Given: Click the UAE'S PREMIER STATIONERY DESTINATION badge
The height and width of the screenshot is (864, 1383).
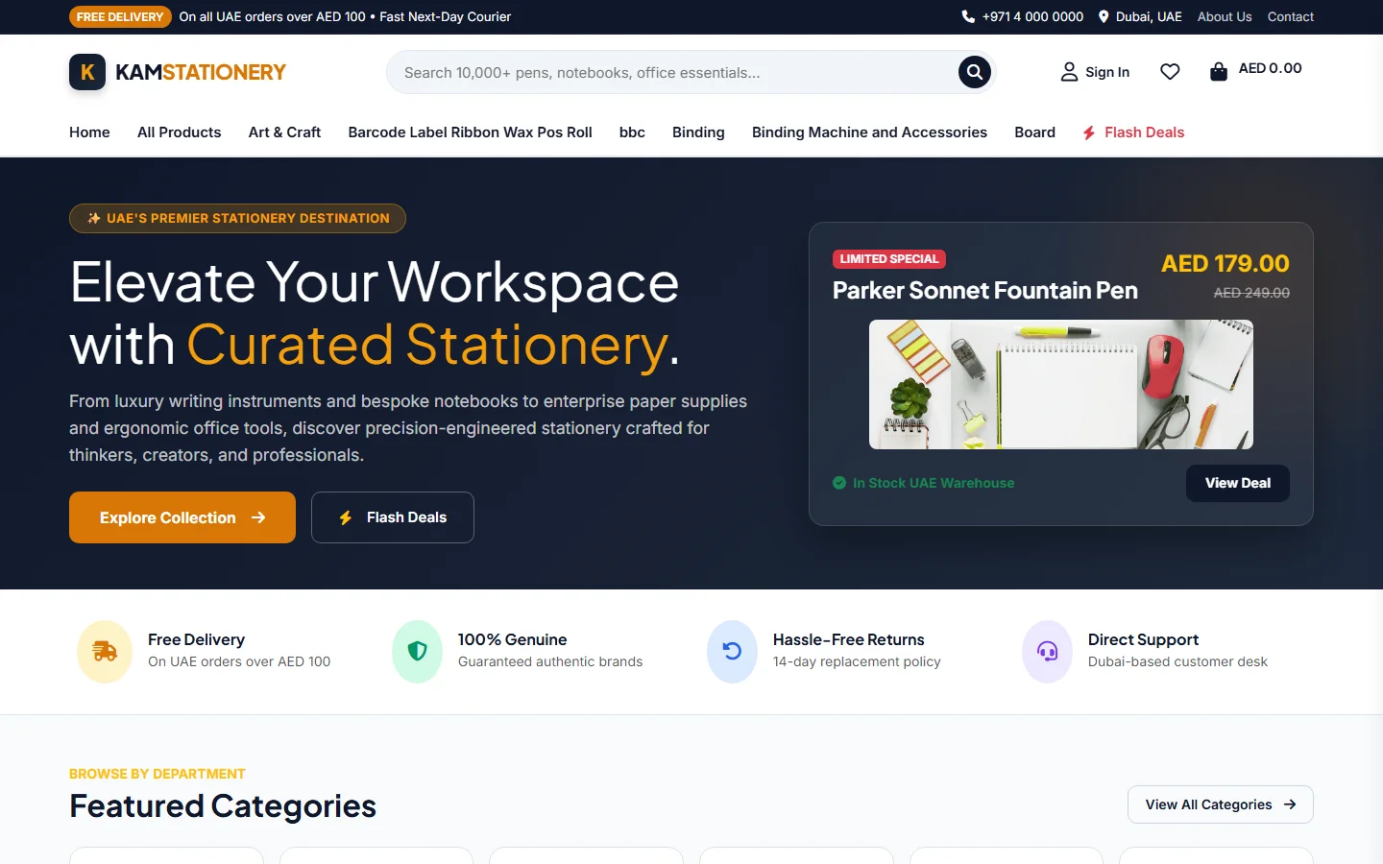Looking at the screenshot, I should [x=237, y=218].
